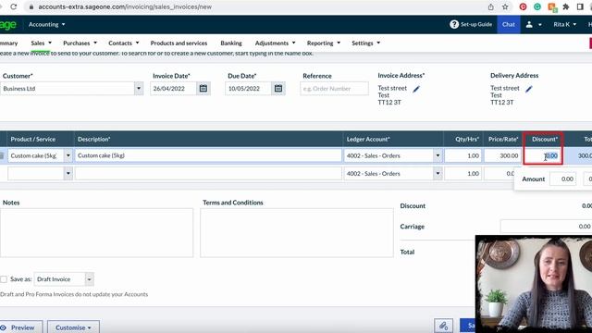Tick the Save as checkbox
Viewport: 592px width, 333px height.
coord(4,279)
